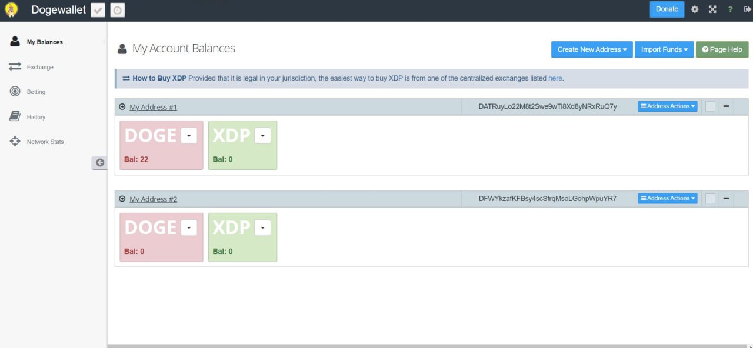
Task: Tick the checkbox for My Address #2
Action: (710, 199)
